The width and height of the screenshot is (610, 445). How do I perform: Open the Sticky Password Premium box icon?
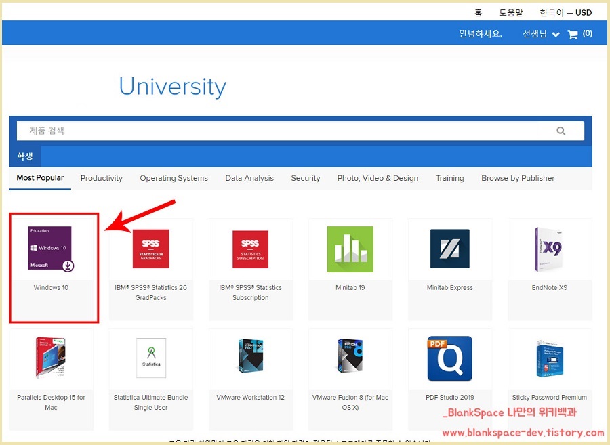(x=549, y=358)
